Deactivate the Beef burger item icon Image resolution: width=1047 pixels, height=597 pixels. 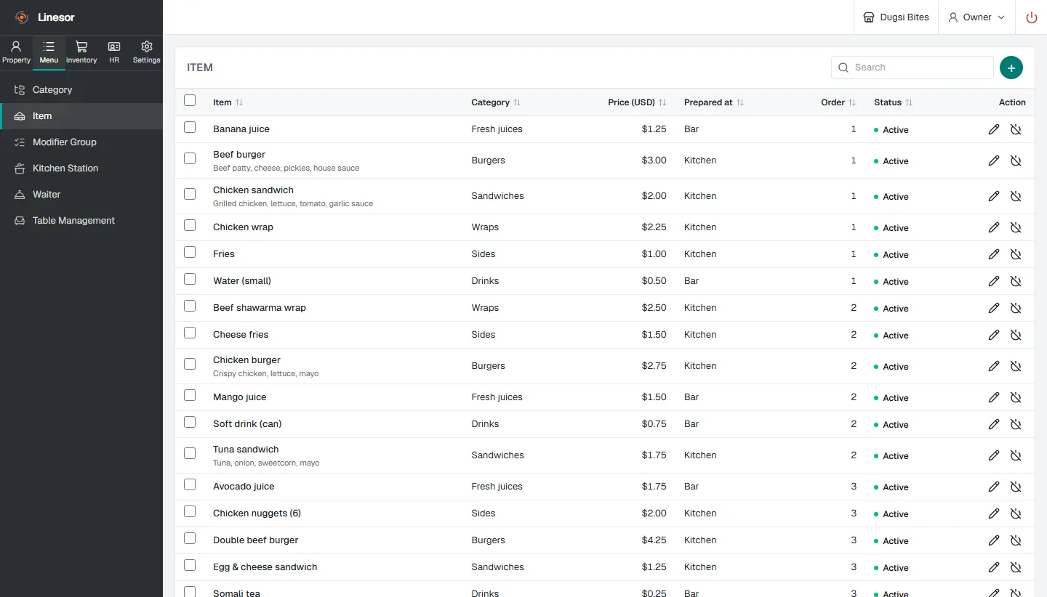[1016, 161]
